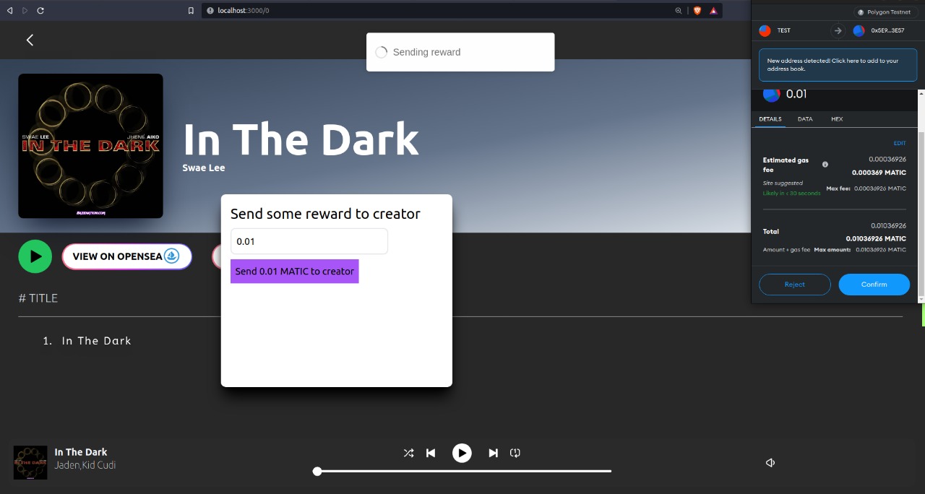Viewport: 925px width, 494px height.
Task: Click the 0.01036926 MATIC total value
Action: click(876, 239)
